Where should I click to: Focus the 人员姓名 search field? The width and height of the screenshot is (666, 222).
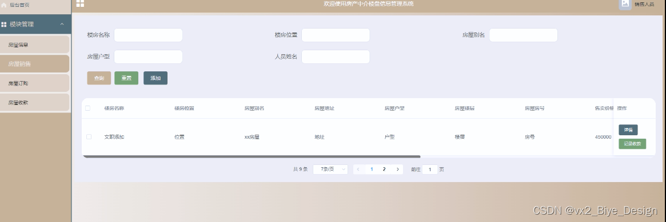click(336, 56)
